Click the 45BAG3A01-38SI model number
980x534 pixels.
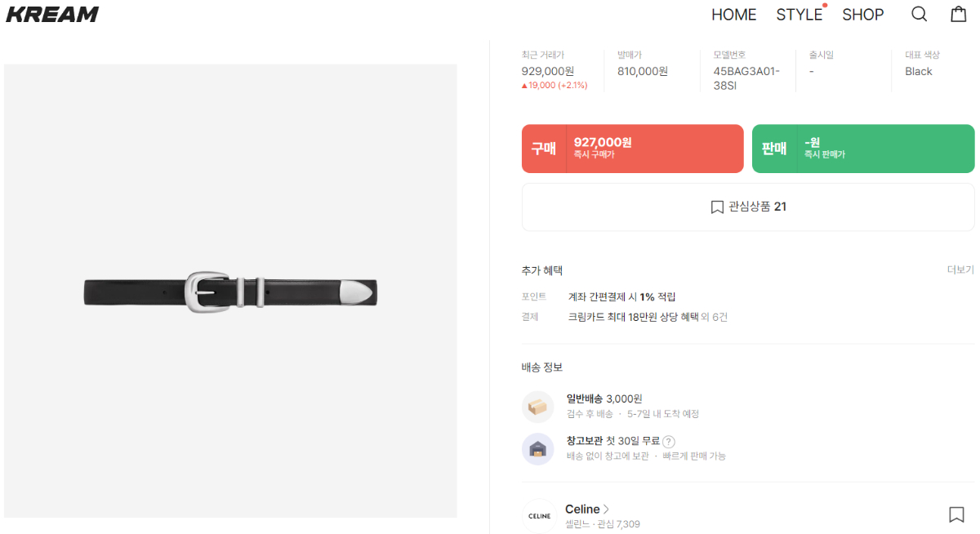tap(746, 78)
